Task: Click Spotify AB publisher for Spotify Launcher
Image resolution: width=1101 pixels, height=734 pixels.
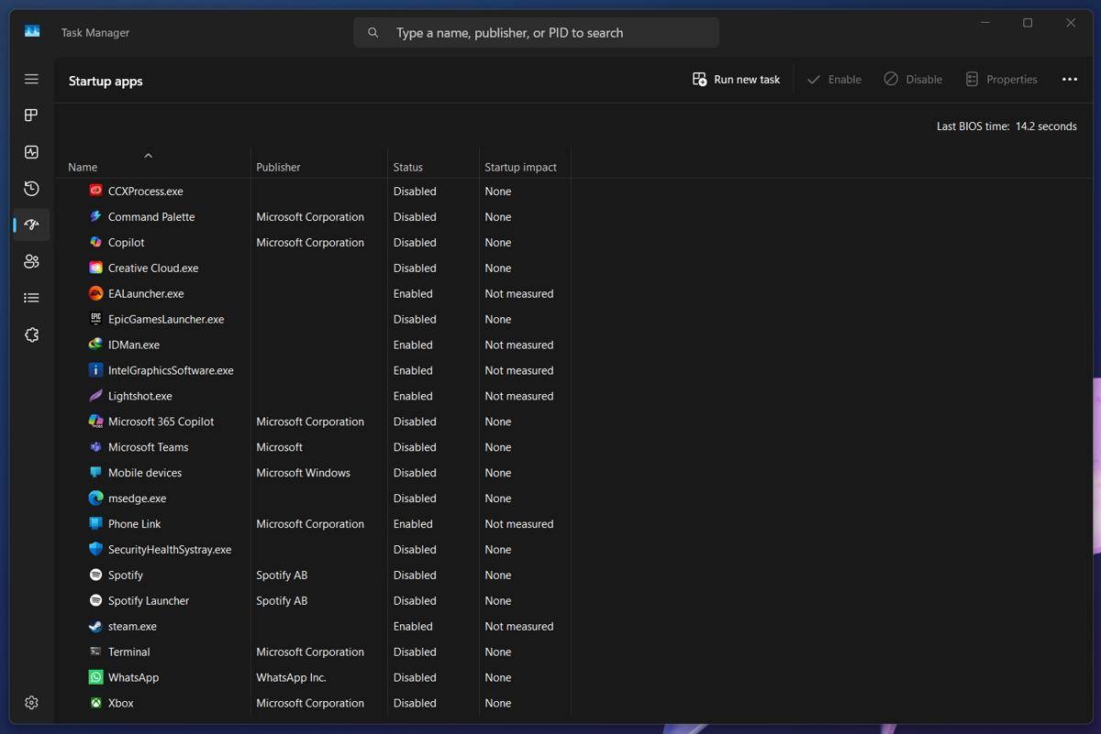Action: [x=282, y=601]
